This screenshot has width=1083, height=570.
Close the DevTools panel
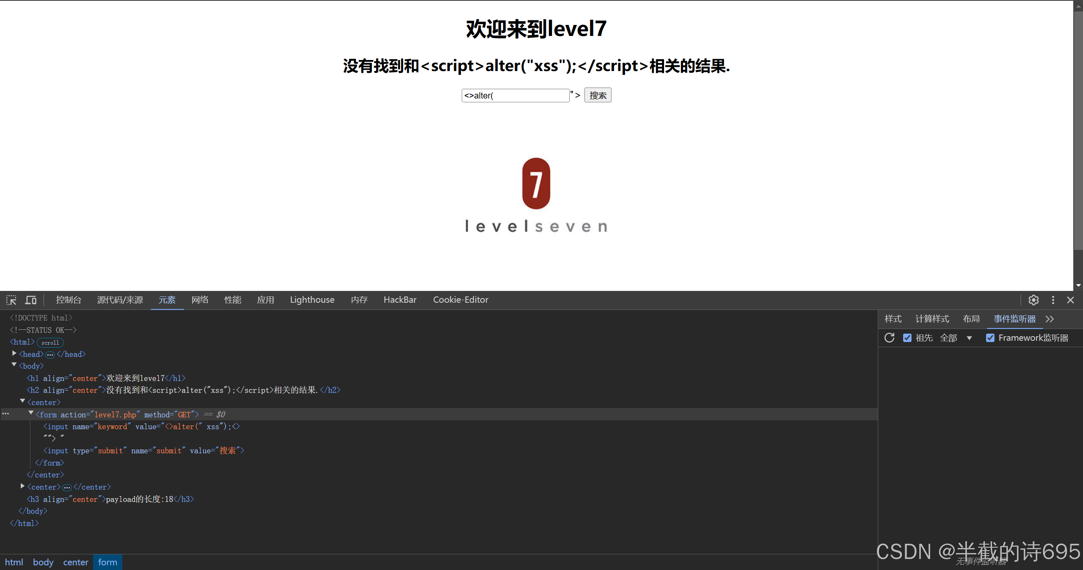click(1070, 300)
